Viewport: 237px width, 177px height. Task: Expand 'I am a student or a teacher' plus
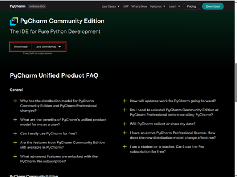125,147
